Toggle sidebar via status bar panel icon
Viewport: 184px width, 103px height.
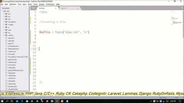click(x=2, y=98)
